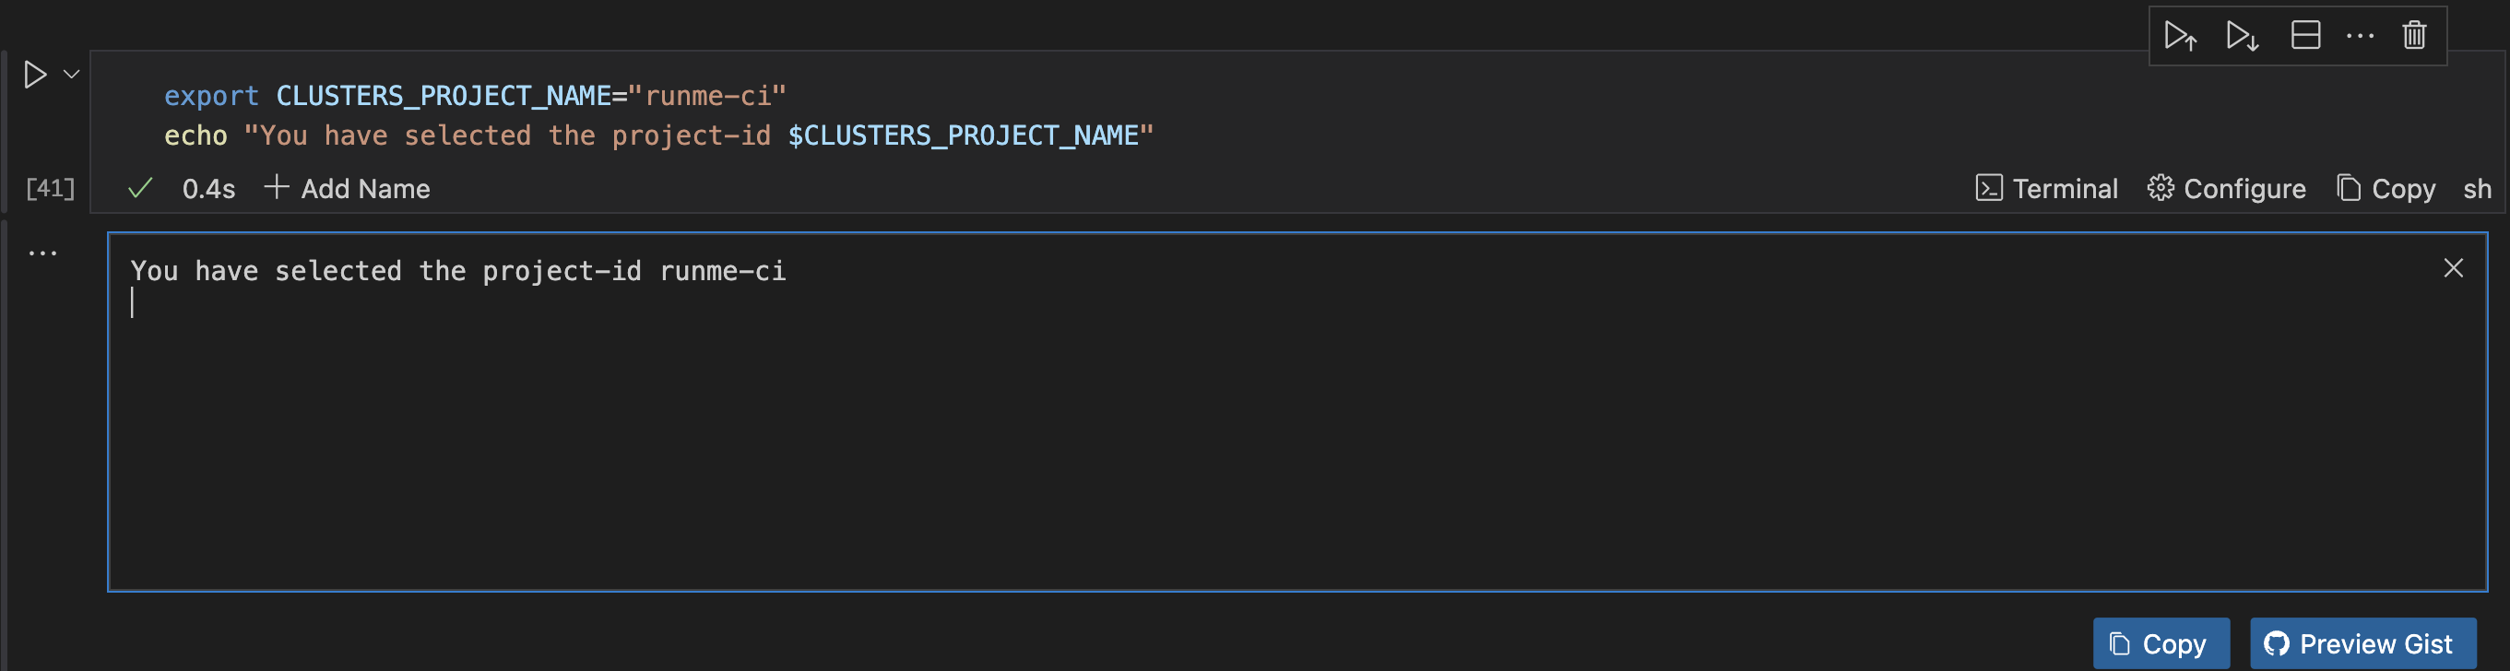Delete the cell using the trash icon

[2413, 35]
